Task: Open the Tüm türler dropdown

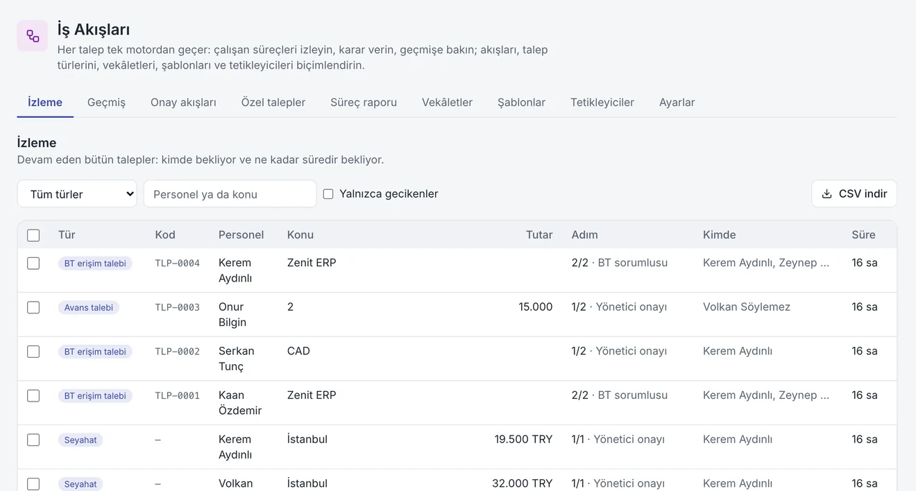Action: click(77, 194)
